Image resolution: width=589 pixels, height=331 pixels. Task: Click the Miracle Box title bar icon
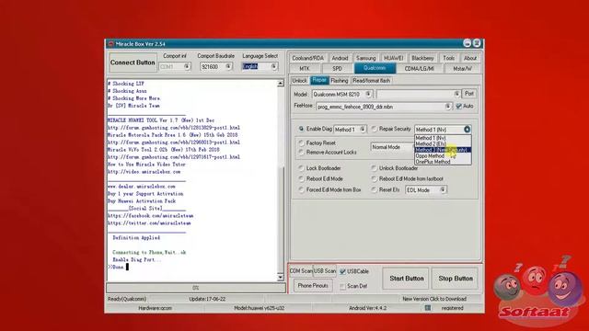(x=110, y=44)
